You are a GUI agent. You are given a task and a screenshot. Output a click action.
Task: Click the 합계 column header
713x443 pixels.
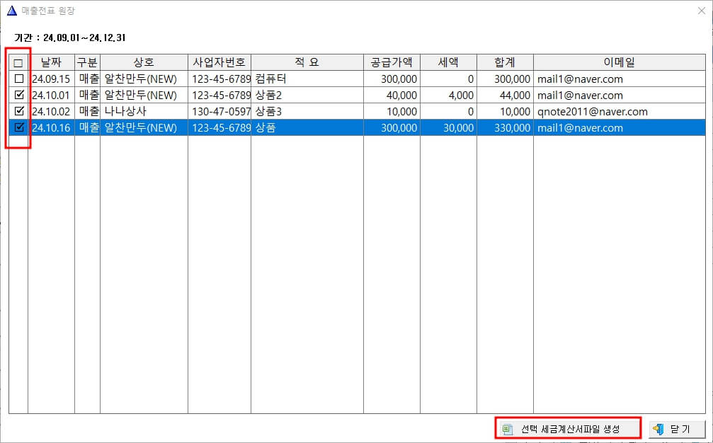pyautogui.click(x=505, y=62)
